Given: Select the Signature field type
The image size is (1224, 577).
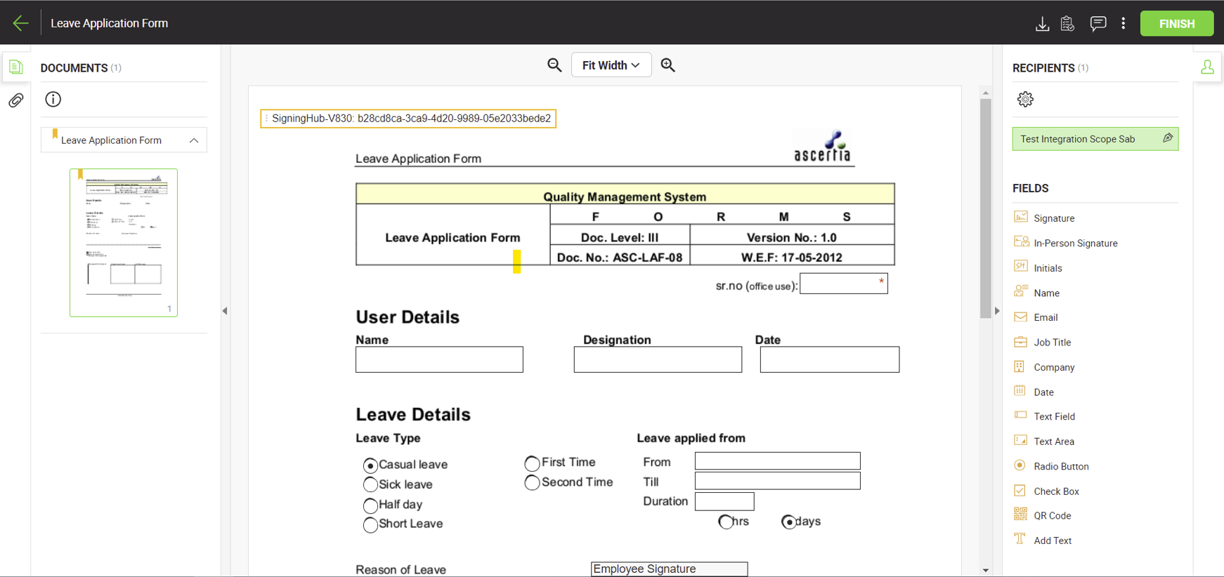Looking at the screenshot, I should coord(1053,218).
